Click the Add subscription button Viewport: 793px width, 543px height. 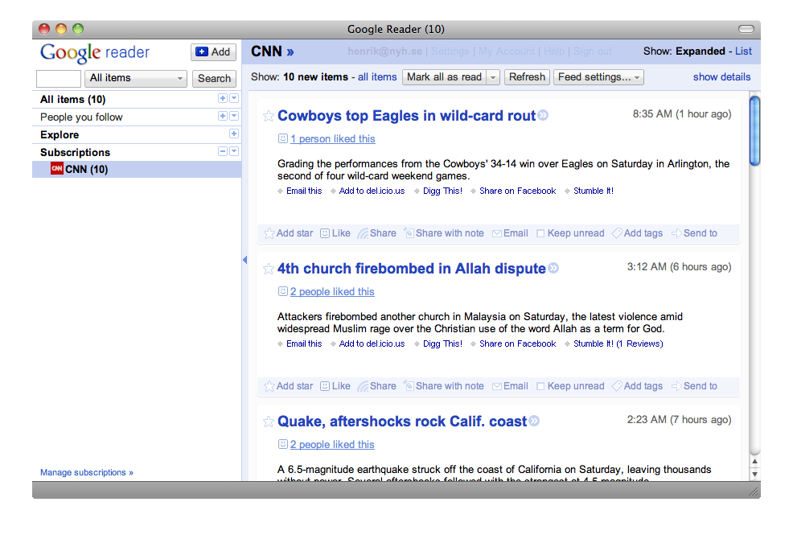(x=213, y=52)
